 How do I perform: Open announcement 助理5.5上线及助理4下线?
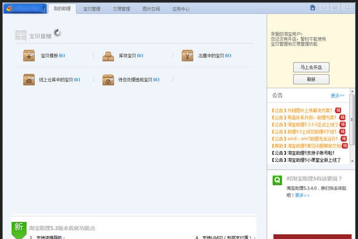304,132
